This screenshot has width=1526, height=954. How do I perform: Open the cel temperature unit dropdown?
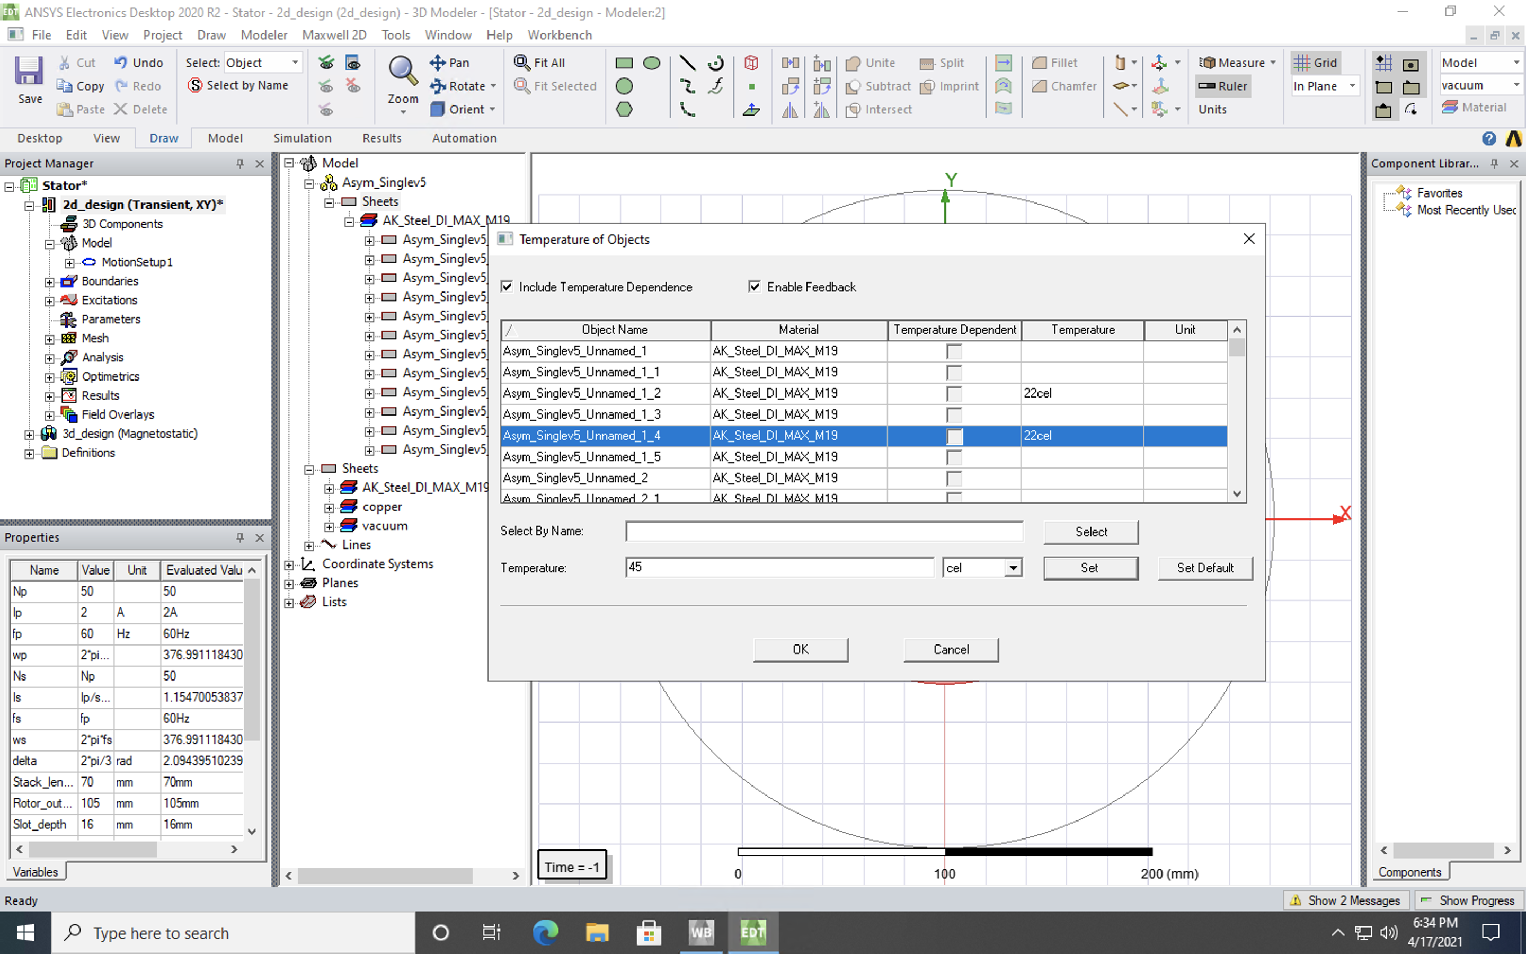click(1012, 568)
